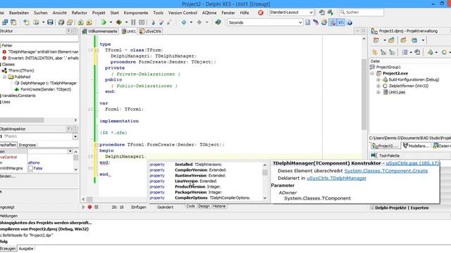Click the program reset stop icon
The image size is (451, 253).
142,22
